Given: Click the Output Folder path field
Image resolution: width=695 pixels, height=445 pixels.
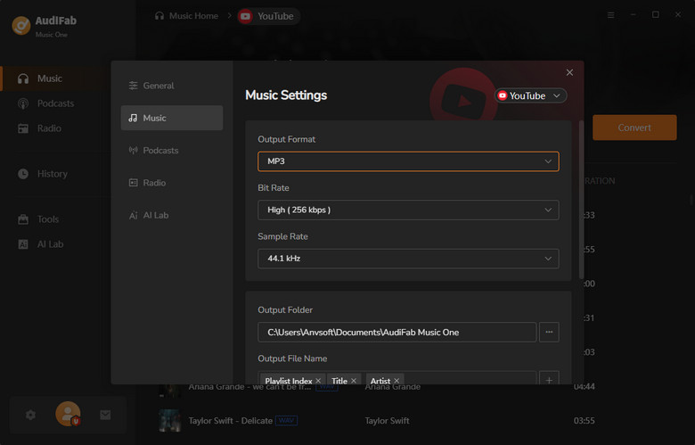Looking at the screenshot, I should (397, 332).
